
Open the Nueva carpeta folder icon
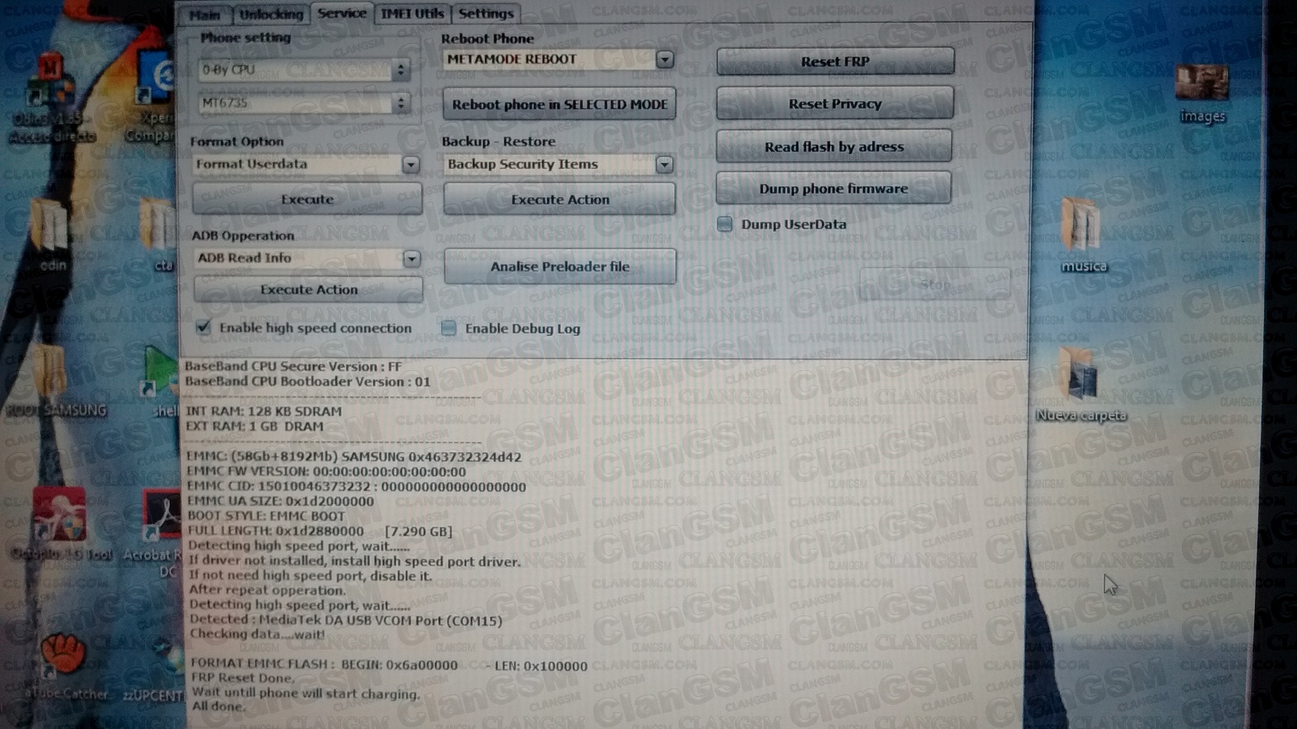coord(1081,384)
